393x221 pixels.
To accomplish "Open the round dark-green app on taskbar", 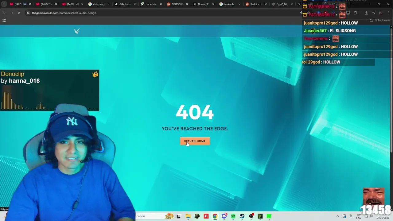I will [197, 216].
